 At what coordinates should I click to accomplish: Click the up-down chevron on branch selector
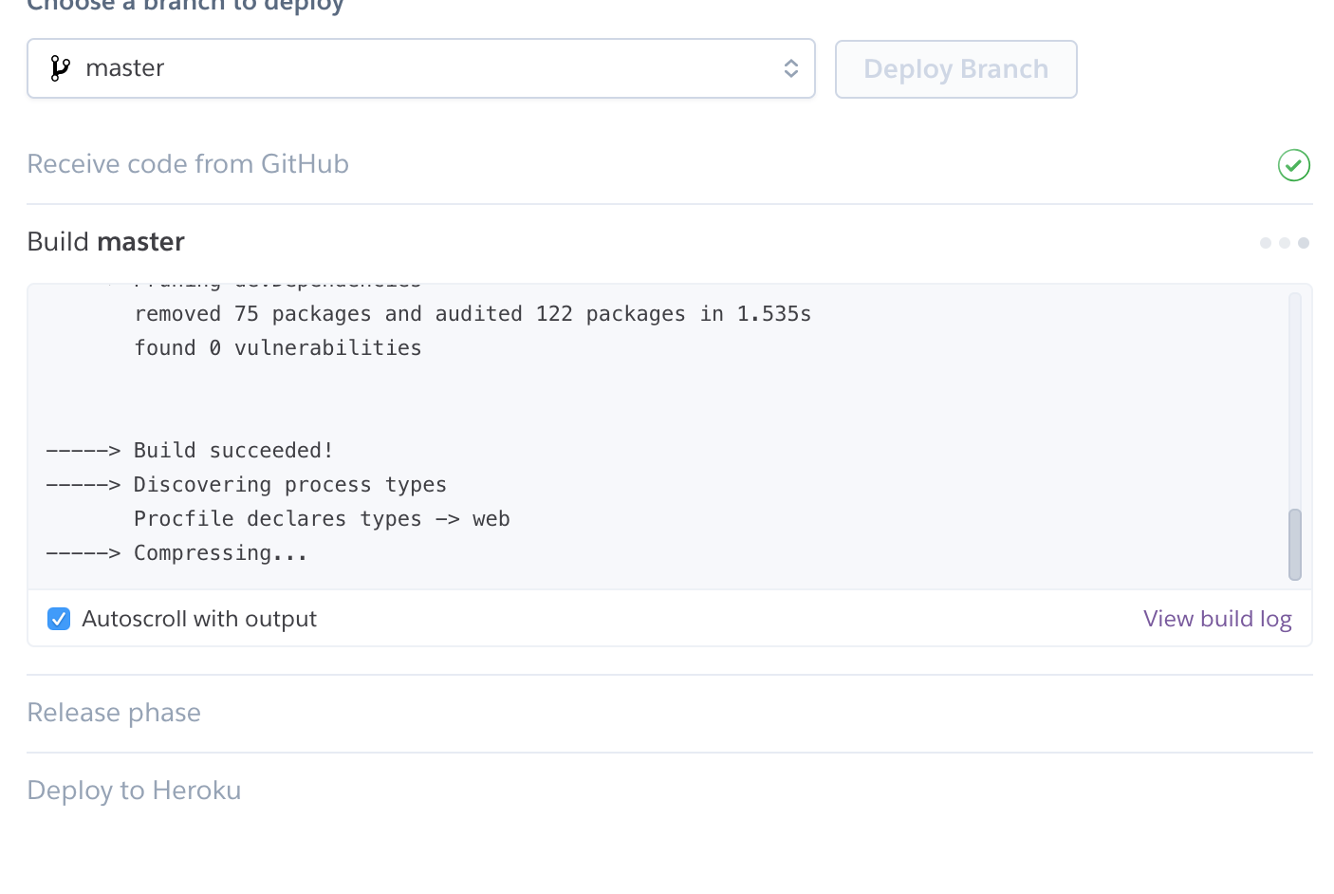click(x=791, y=68)
